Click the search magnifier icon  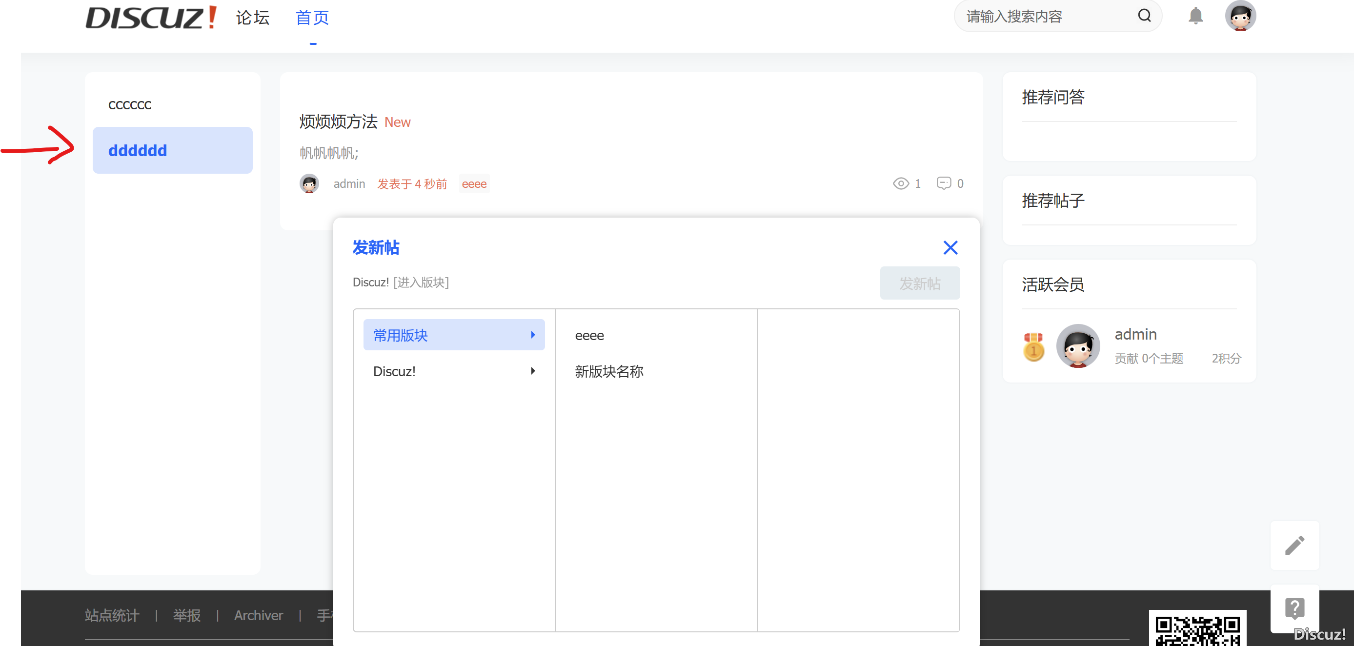coord(1144,16)
